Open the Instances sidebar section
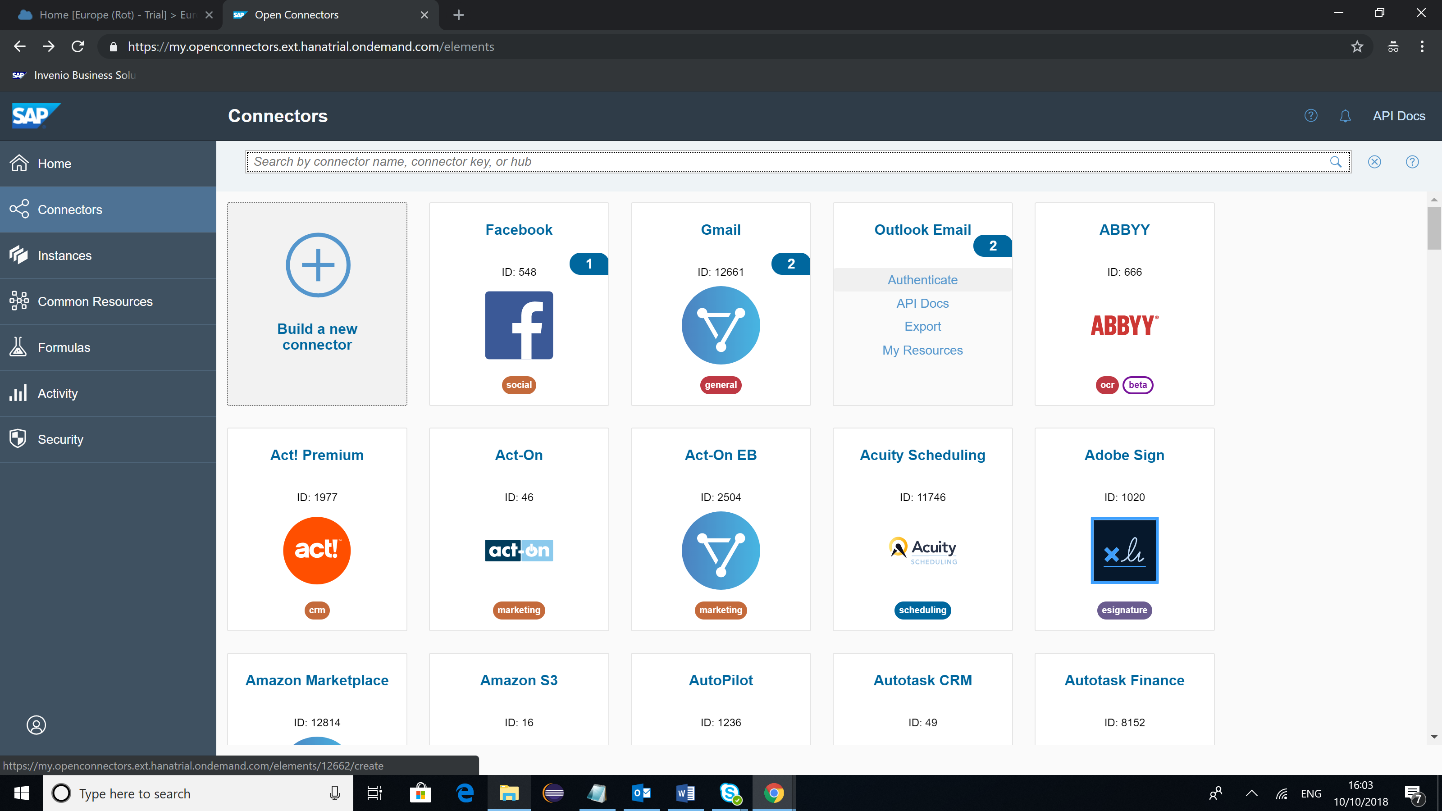Viewport: 1442px width, 811px height. click(x=64, y=255)
